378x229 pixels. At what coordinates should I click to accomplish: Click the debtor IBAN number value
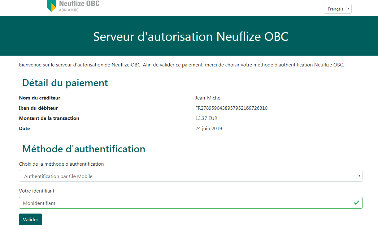point(231,108)
